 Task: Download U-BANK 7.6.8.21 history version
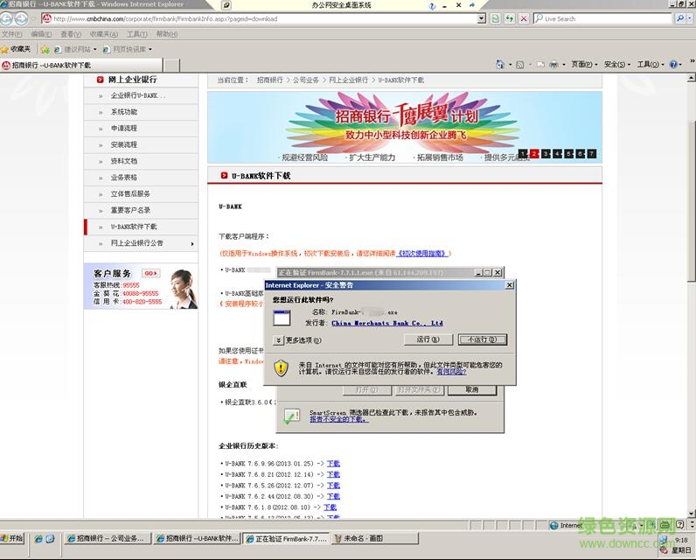[x=333, y=475]
